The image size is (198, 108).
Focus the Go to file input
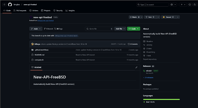tap(99, 29)
